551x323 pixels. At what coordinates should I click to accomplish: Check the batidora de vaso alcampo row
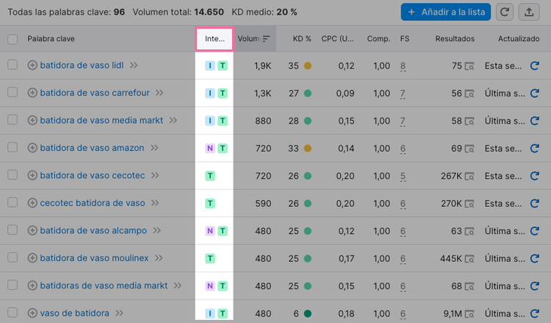click(12, 230)
